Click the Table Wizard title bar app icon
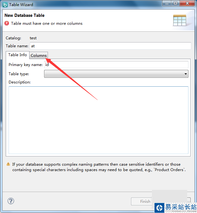Viewport: 197px width, 213px height. coord(5,5)
